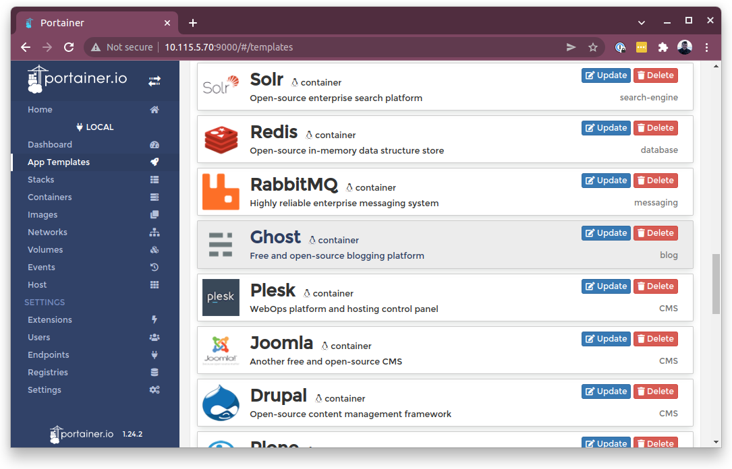This screenshot has width=732, height=469.
Task: Click the Networks sitemap icon
Action: tap(154, 232)
